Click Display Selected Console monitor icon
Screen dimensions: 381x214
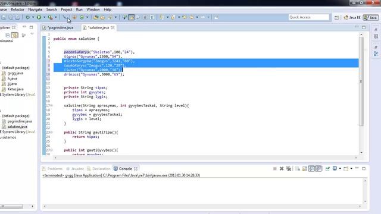[335, 169]
